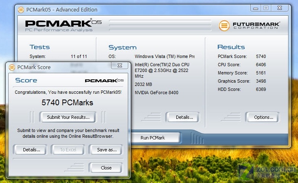Click PCMark Score value 5740 in Results
Screen dimensions: 298x183
pos(261,56)
